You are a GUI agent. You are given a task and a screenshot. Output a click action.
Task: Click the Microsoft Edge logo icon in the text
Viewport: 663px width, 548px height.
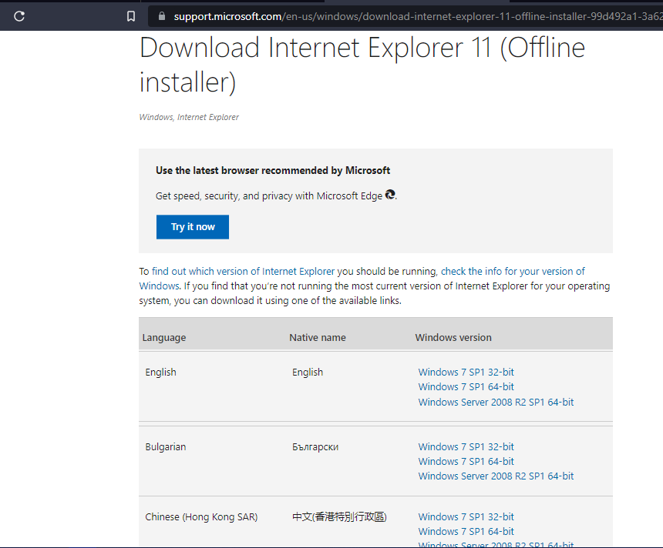click(x=390, y=195)
